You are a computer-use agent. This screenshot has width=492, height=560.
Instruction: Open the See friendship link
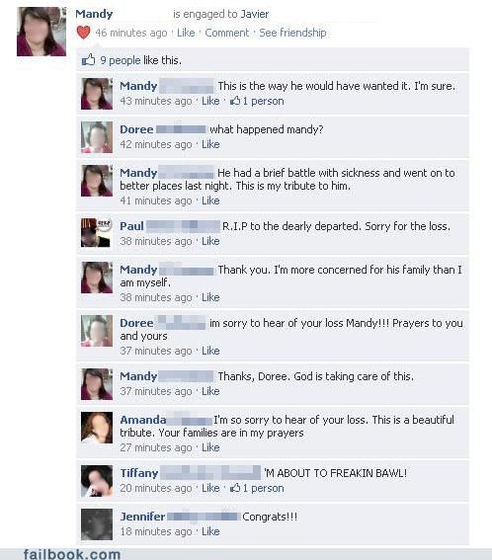tap(292, 33)
